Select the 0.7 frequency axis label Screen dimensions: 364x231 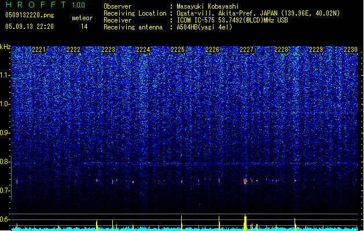pos(5,191)
